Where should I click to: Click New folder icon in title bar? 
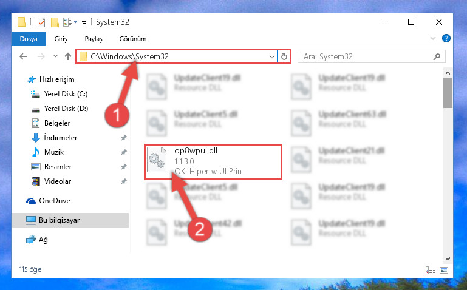55,22
